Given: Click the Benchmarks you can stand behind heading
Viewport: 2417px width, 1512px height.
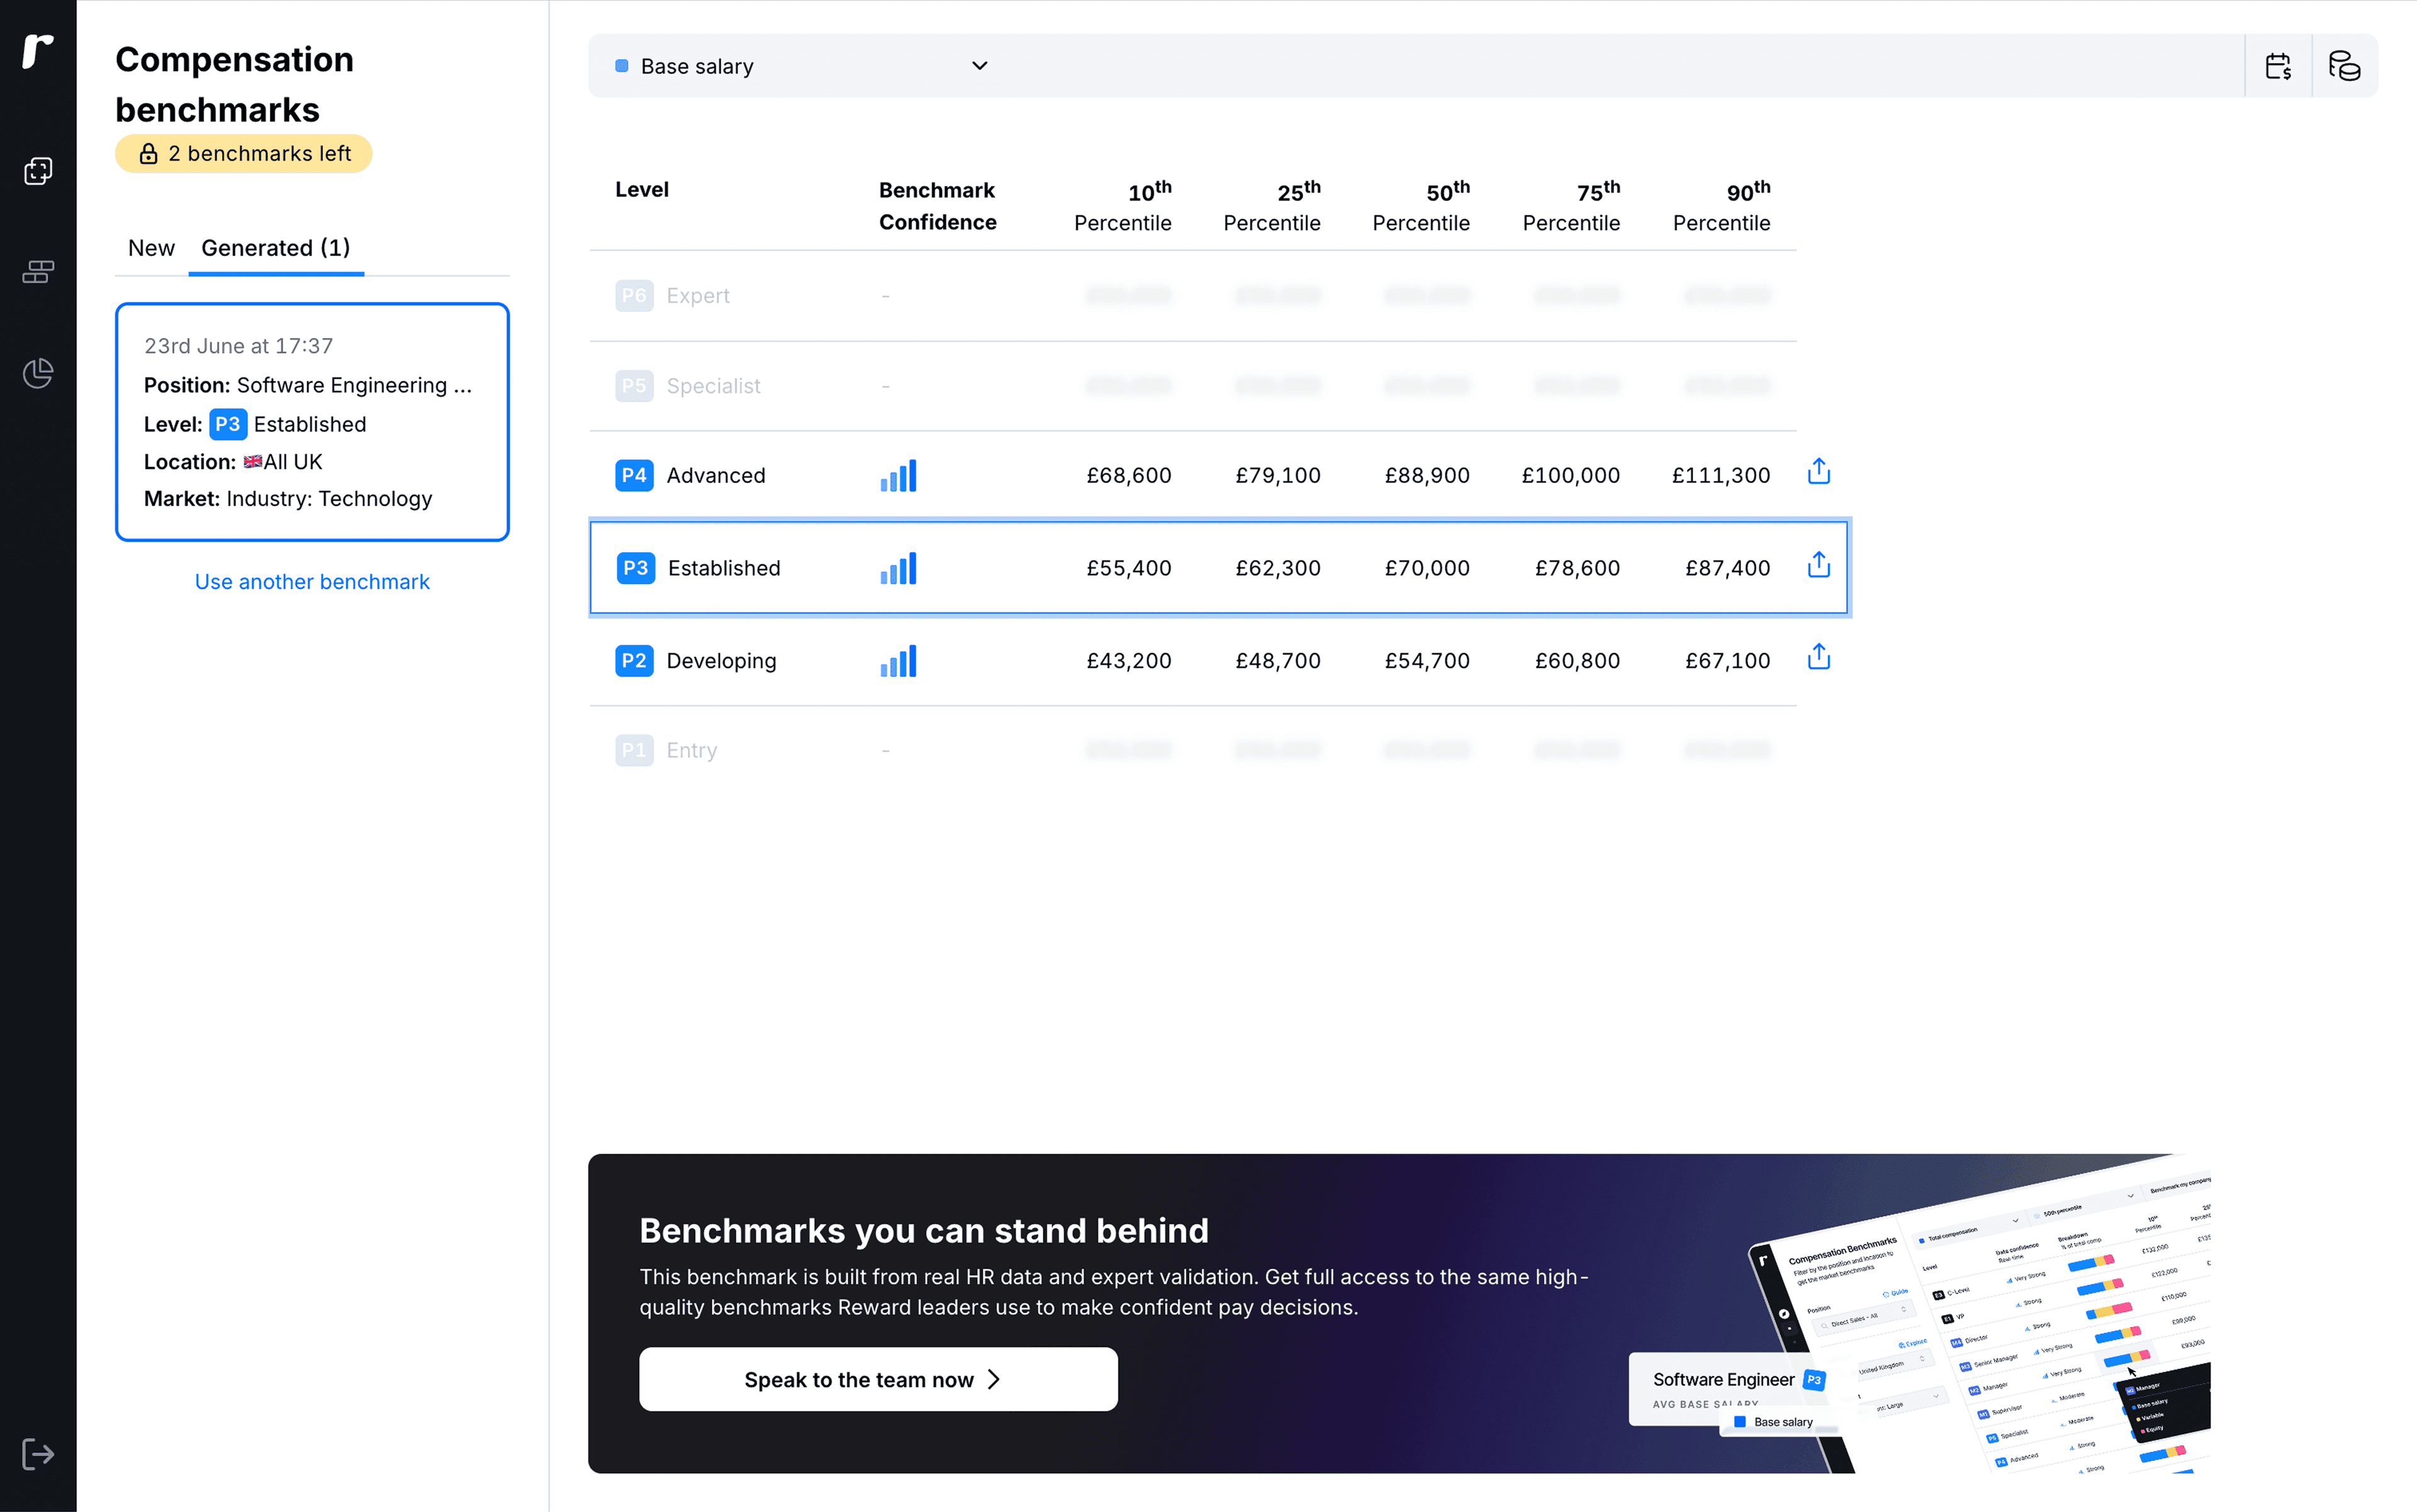Looking at the screenshot, I should pos(925,1231).
